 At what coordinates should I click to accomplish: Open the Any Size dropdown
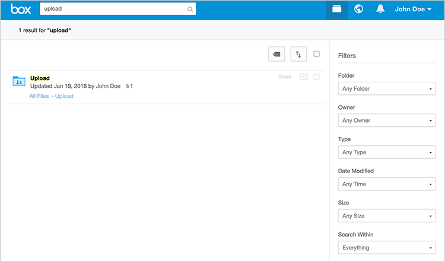pos(386,216)
